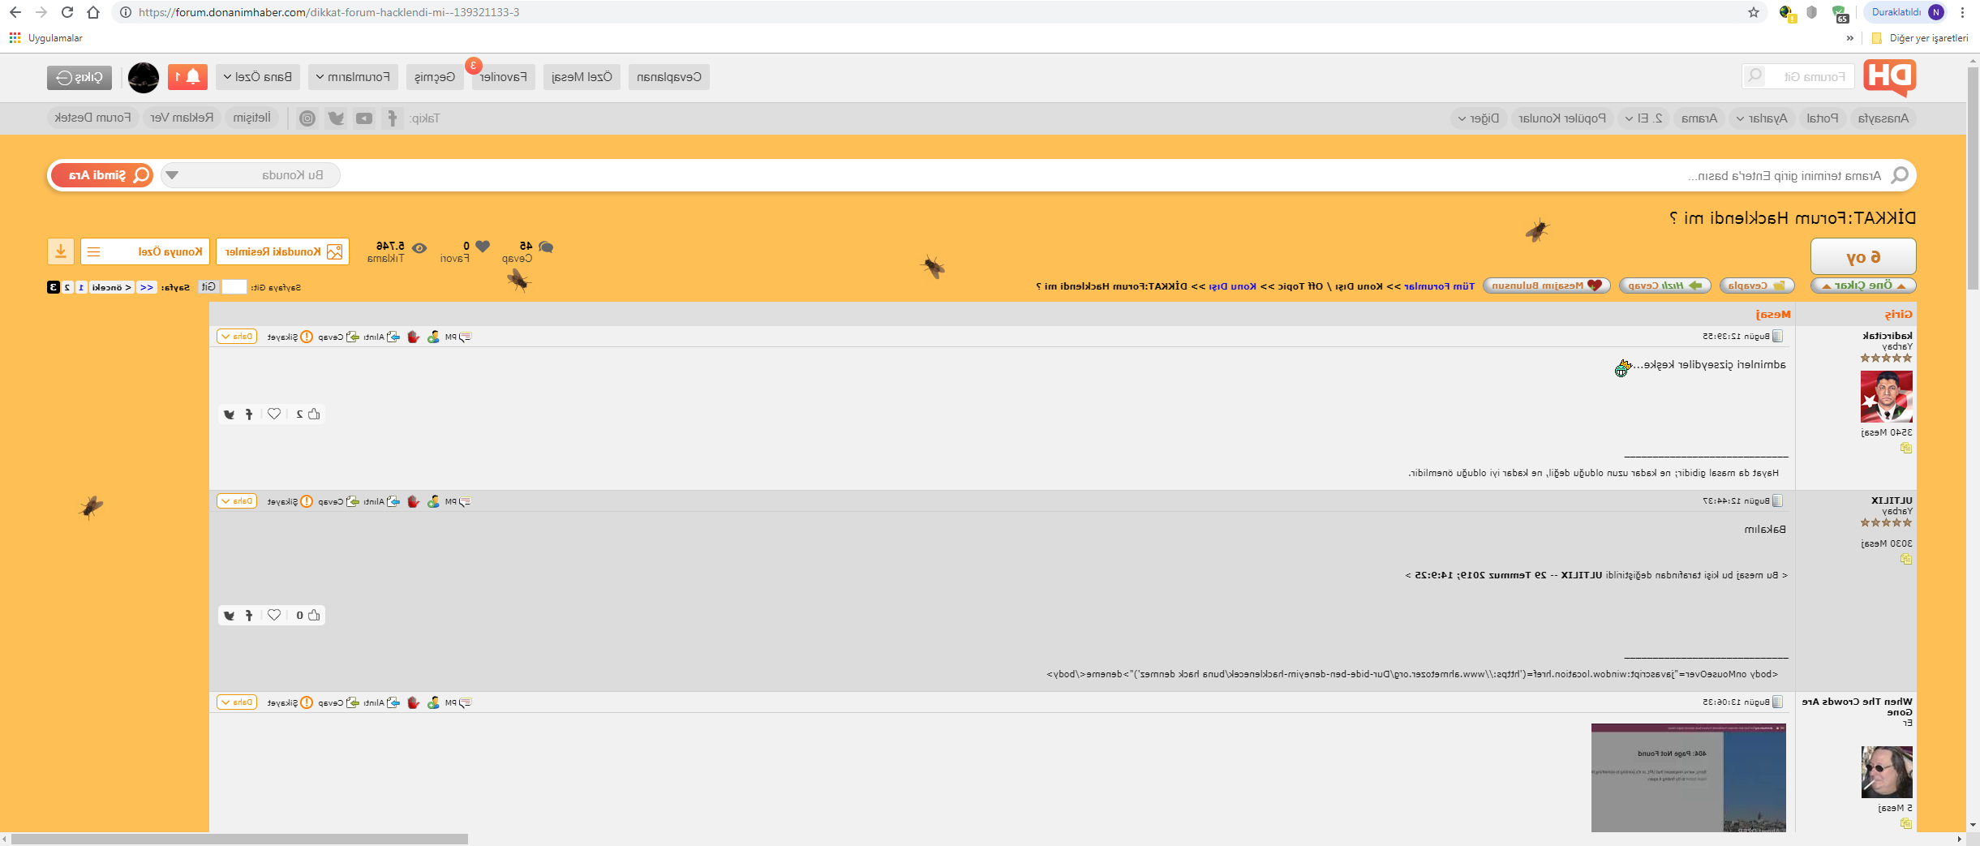
Task: Bookmark this page with the Chrome star
Action: point(1754,12)
